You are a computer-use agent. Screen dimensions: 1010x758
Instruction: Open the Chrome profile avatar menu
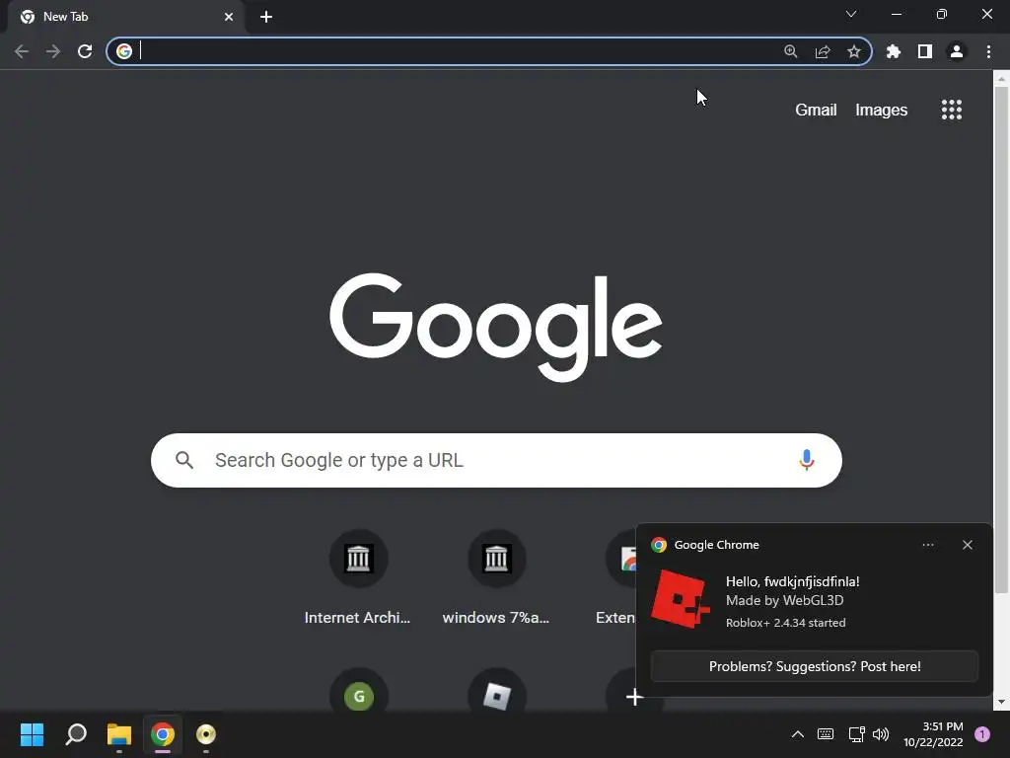coord(957,51)
